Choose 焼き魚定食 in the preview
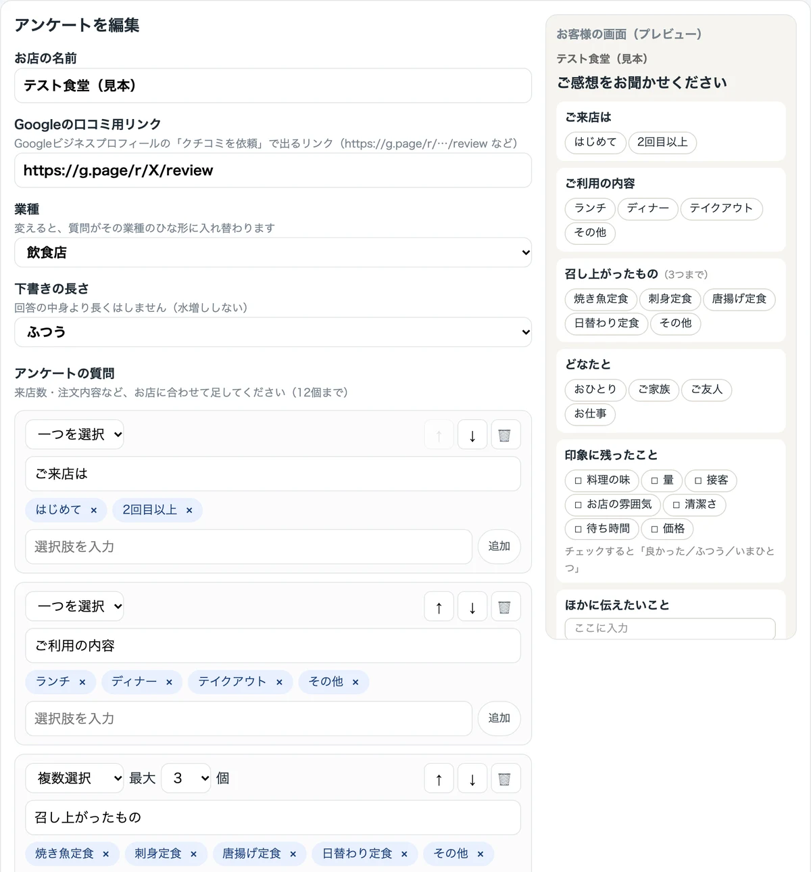Viewport: 811px width, 872px height. pyautogui.click(x=601, y=299)
